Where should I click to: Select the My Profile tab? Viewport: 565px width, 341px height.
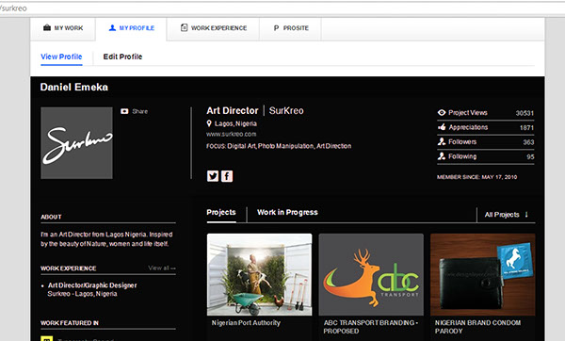131,28
